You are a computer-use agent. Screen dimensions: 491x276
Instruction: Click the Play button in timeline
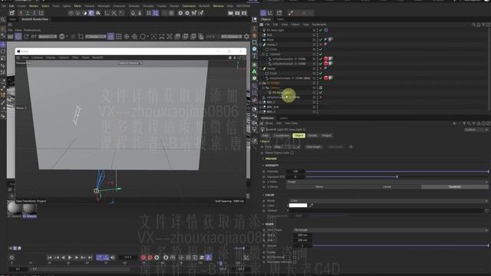click(70, 258)
